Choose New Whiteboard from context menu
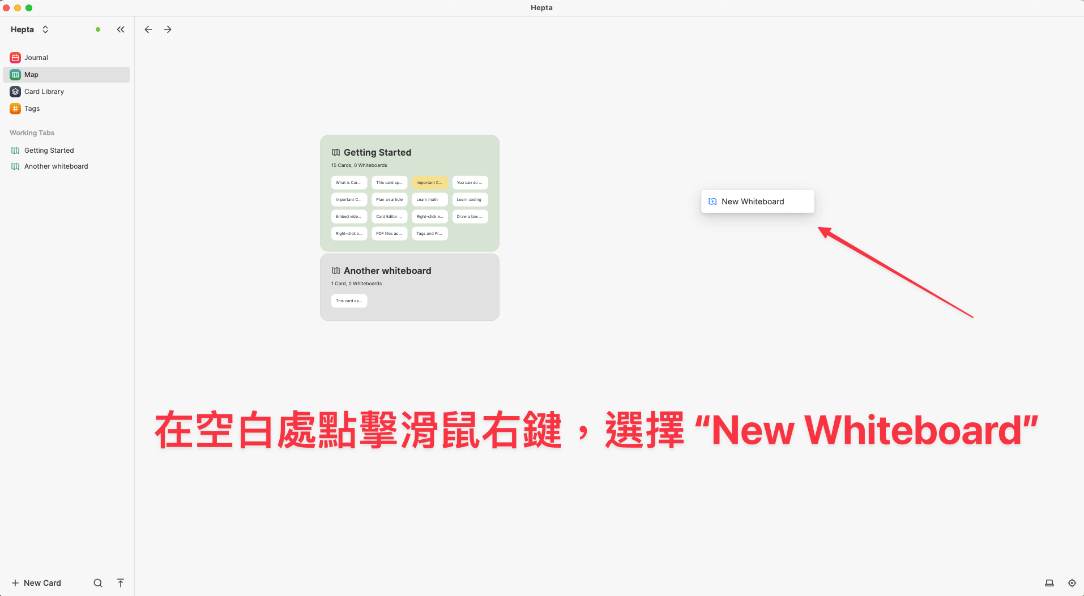This screenshot has width=1084, height=596. pos(753,201)
